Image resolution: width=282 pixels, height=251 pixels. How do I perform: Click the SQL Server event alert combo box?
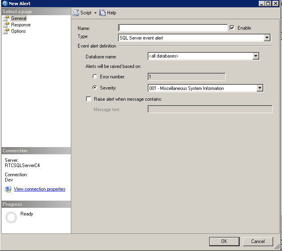coord(194,38)
